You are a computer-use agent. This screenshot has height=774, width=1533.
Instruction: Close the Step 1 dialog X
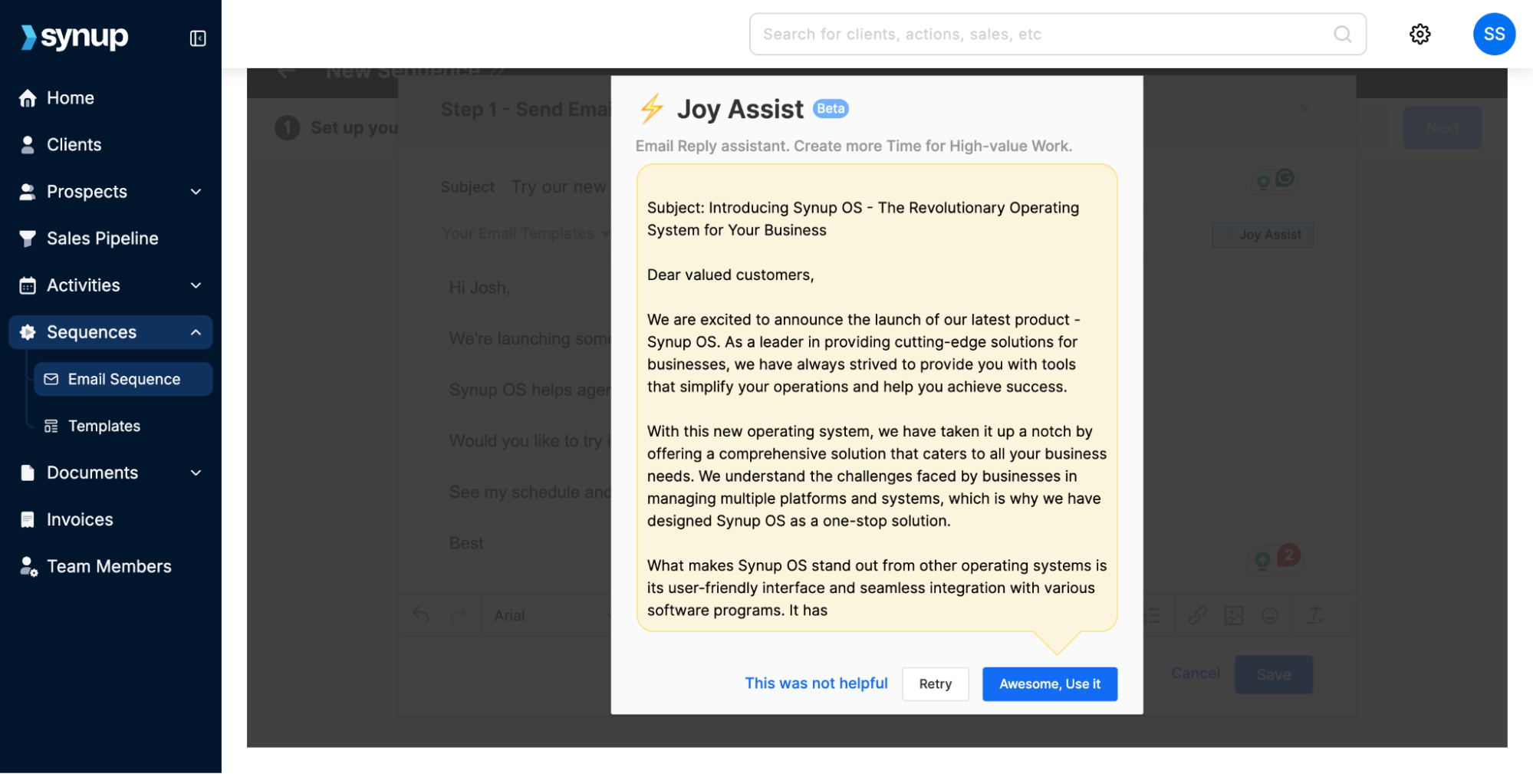coord(1305,109)
